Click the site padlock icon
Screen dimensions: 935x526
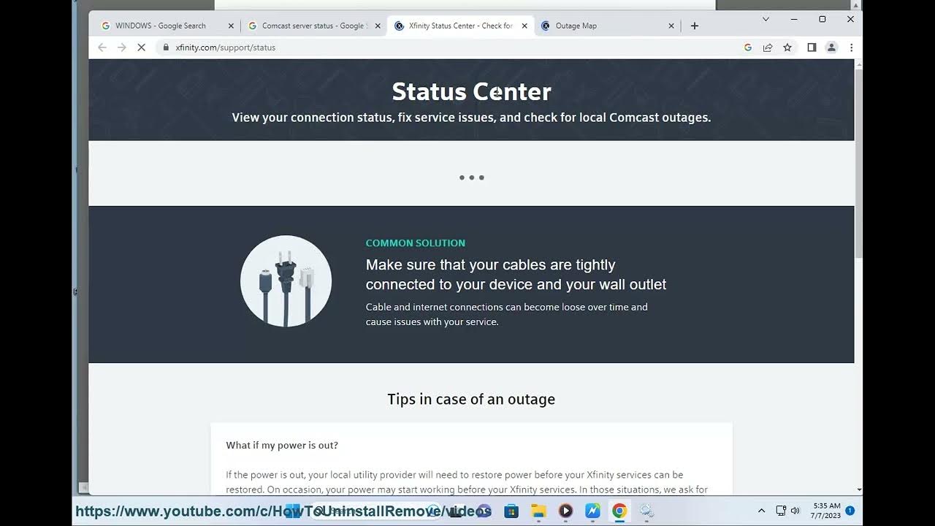166,47
